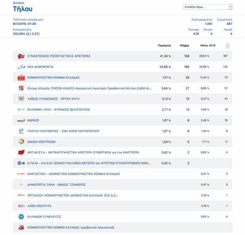245x235 pixels.
Task: Click the Μάιος 2019 column label
Action: 207,45
